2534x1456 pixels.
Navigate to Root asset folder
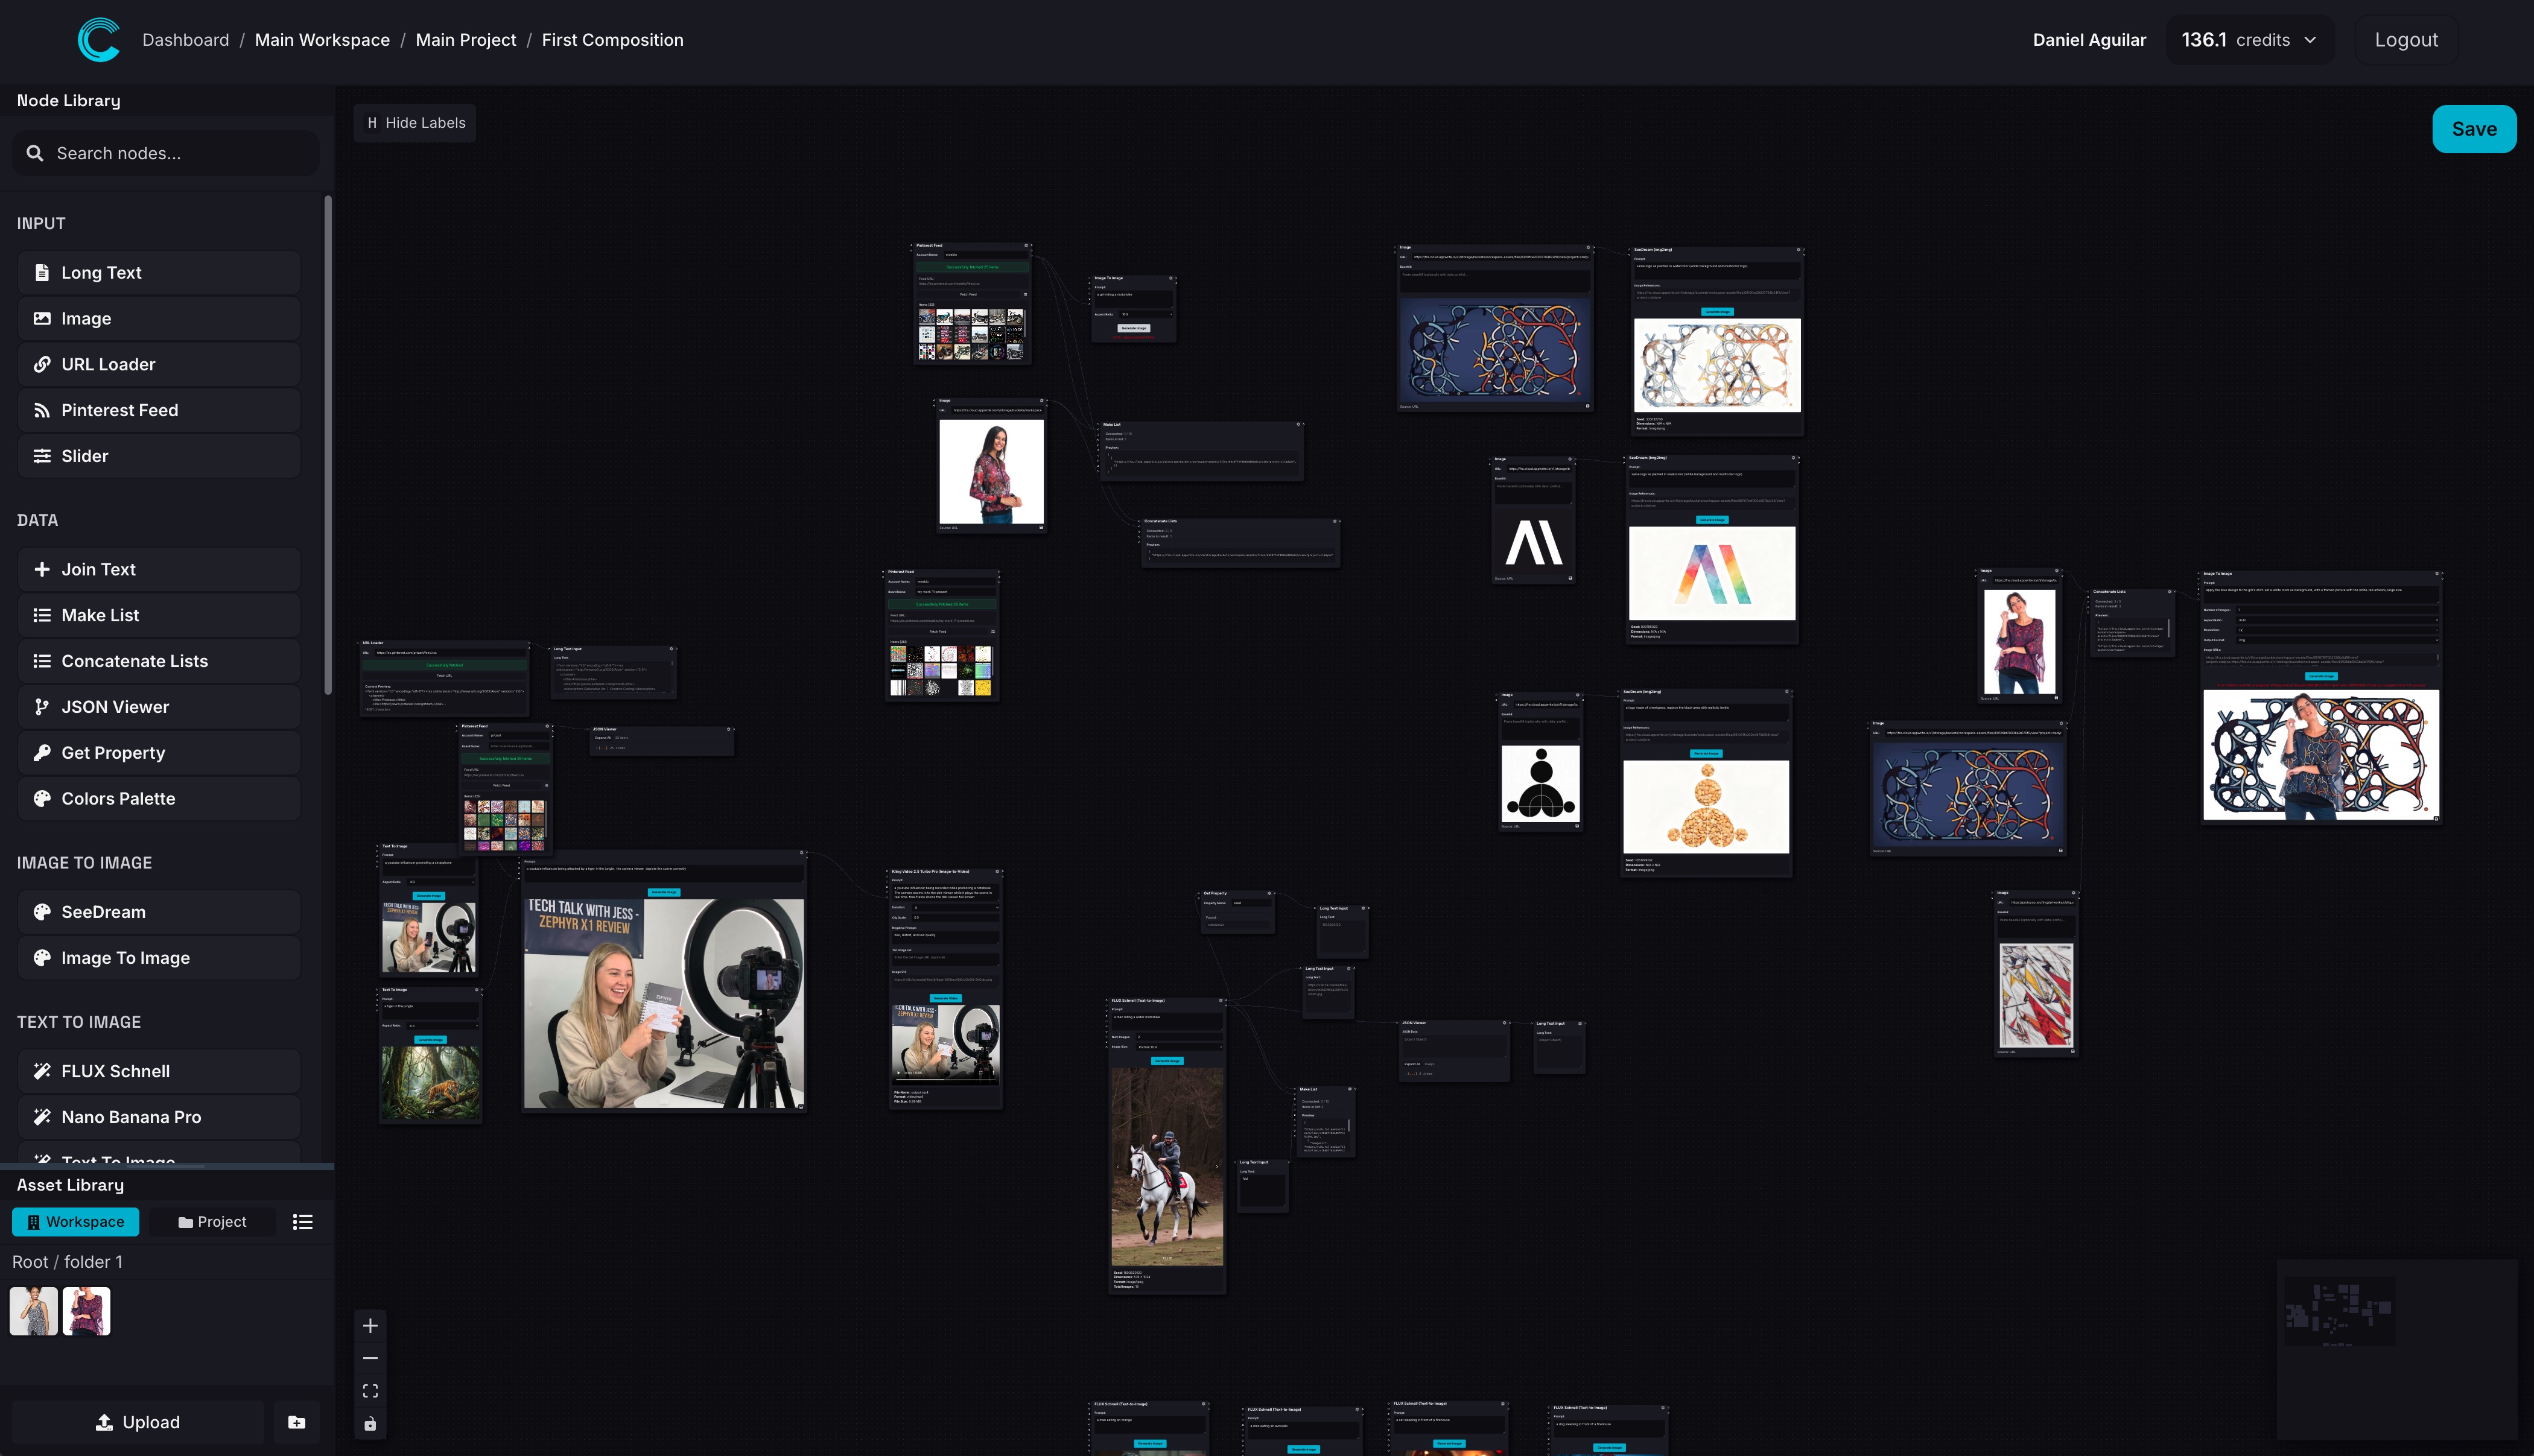29,1262
